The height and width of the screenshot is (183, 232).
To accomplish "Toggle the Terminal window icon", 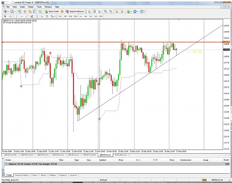I will click(x=35, y=12).
